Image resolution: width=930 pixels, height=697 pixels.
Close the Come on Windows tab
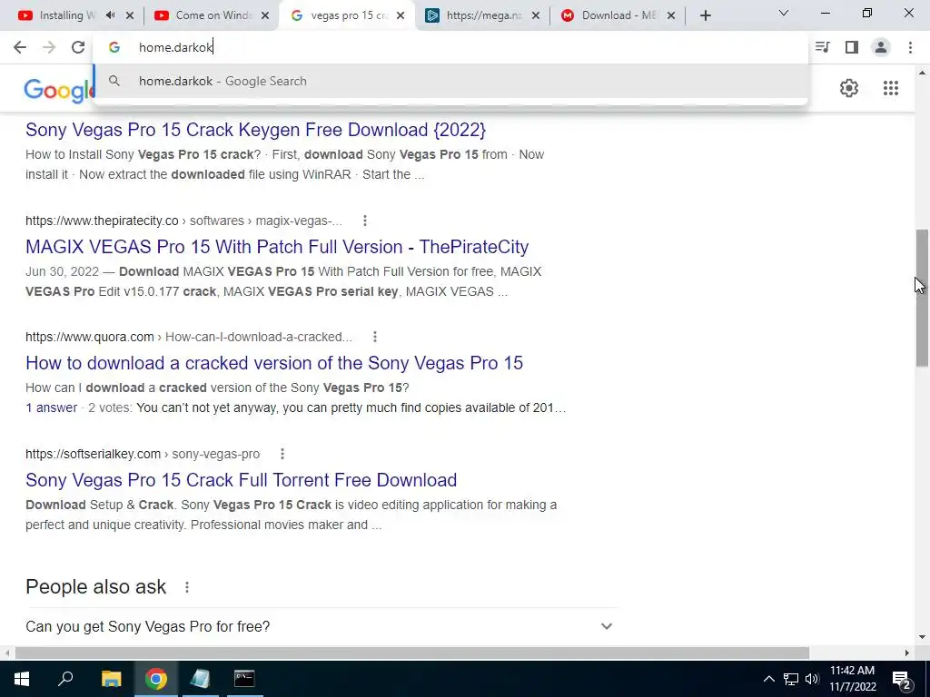click(265, 16)
